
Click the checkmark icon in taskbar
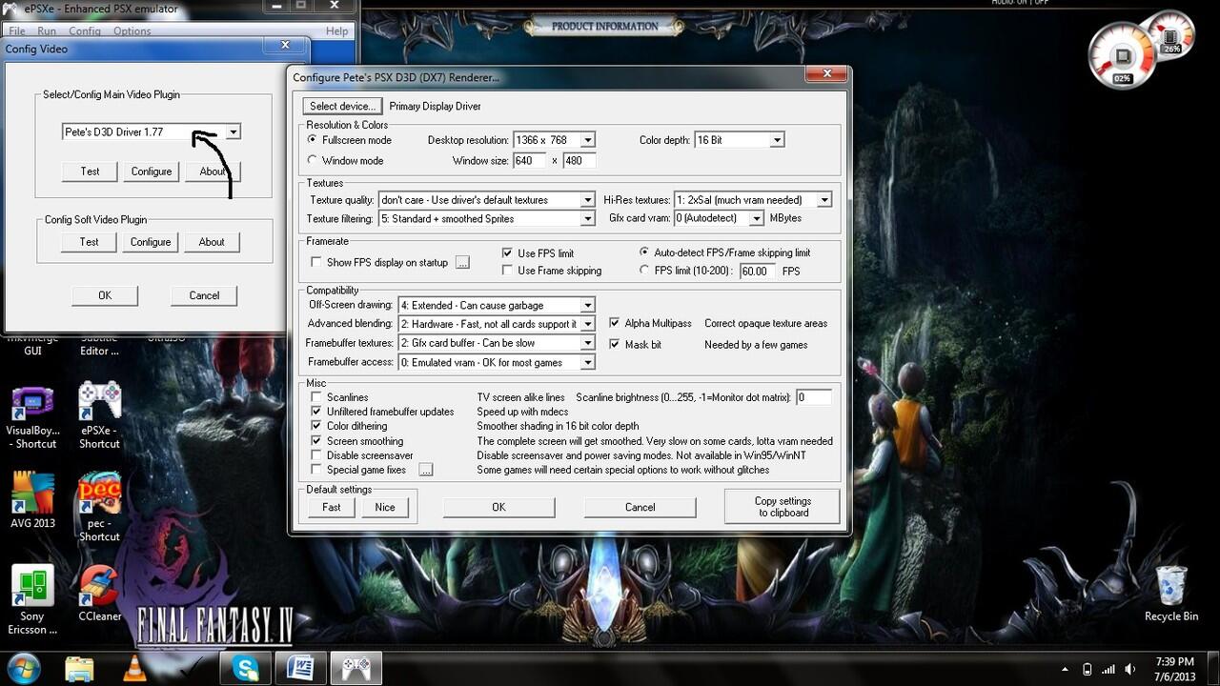tap(191, 668)
